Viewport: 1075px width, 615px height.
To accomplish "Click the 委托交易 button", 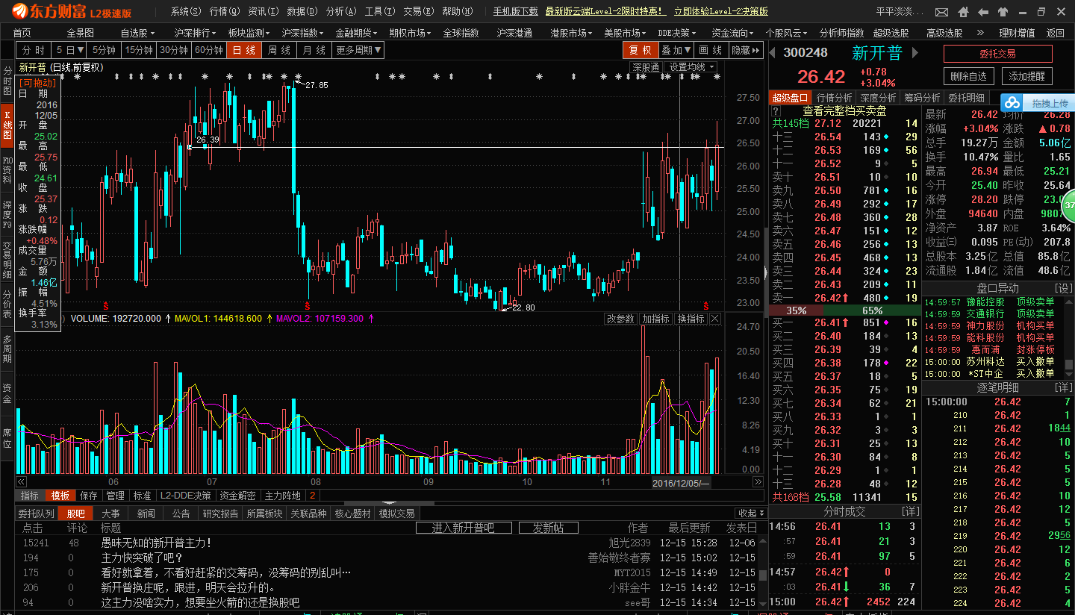I will 997,54.
